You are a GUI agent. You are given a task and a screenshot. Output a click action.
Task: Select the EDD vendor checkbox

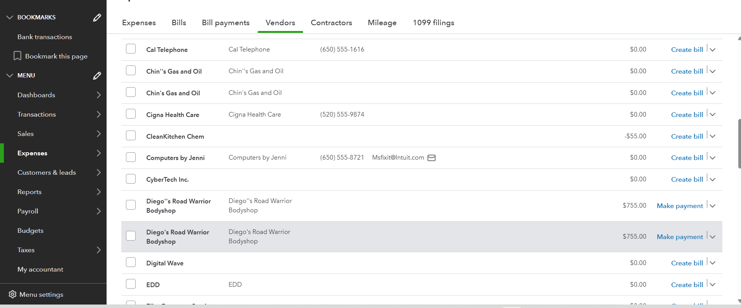[x=131, y=284]
